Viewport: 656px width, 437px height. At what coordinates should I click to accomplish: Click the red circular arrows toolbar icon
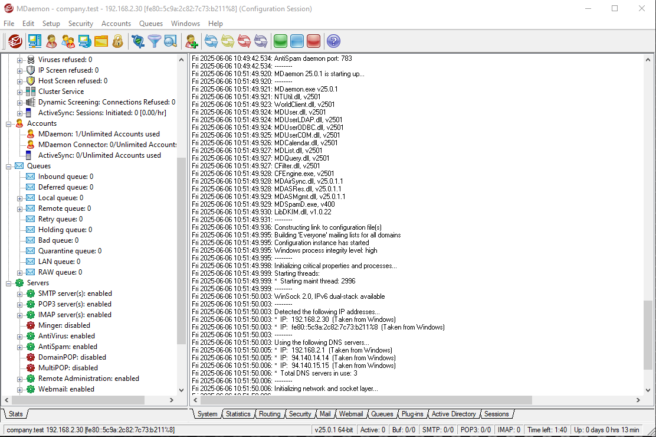click(244, 41)
